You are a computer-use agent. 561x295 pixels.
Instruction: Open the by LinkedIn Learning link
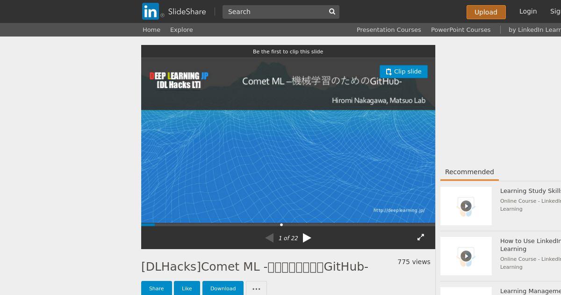[x=535, y=29]
